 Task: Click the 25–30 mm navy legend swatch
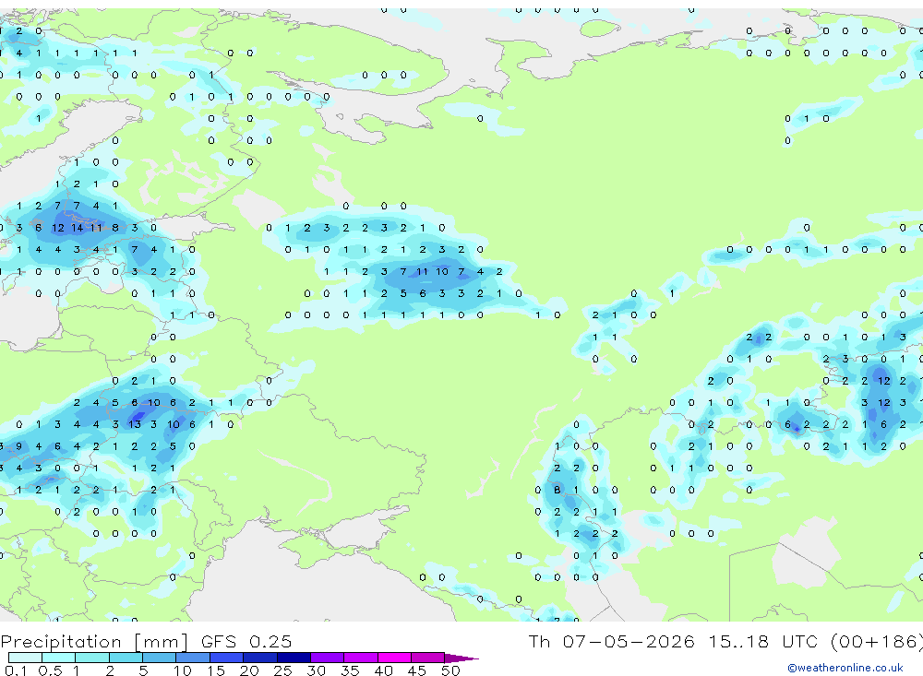click(x=294, y=658)
